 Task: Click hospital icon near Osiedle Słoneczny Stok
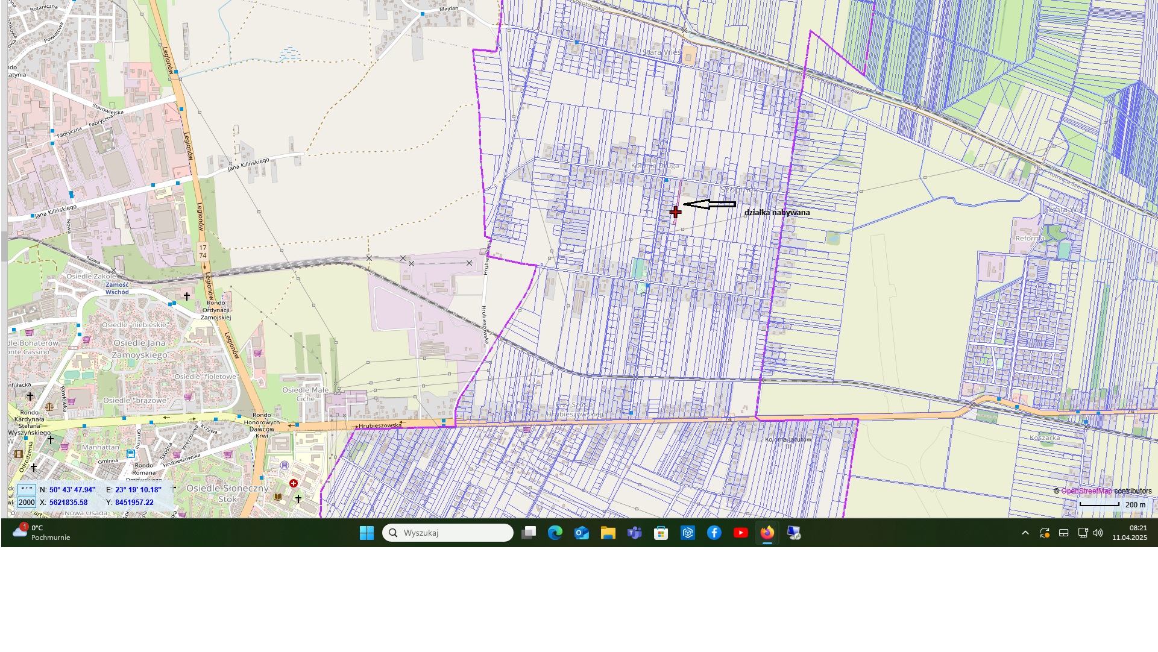[x=294, y=483]
